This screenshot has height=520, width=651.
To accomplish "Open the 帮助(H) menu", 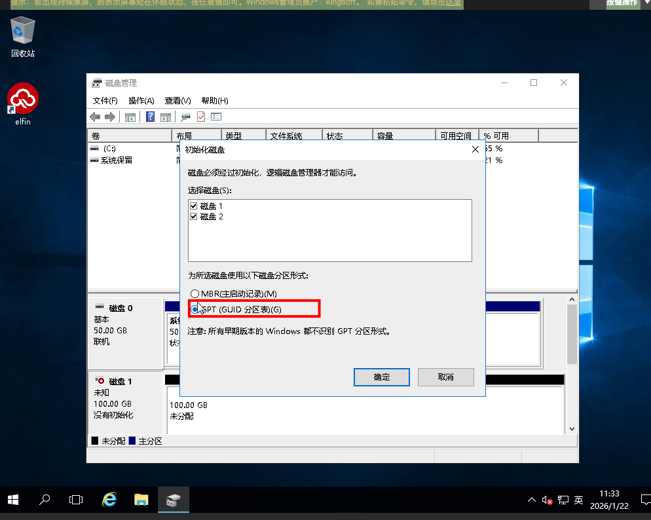I will pyautogui.click(x=215, y=101).
